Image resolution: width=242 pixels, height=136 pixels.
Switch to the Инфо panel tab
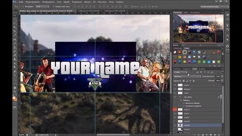click(x=186, y=12)
